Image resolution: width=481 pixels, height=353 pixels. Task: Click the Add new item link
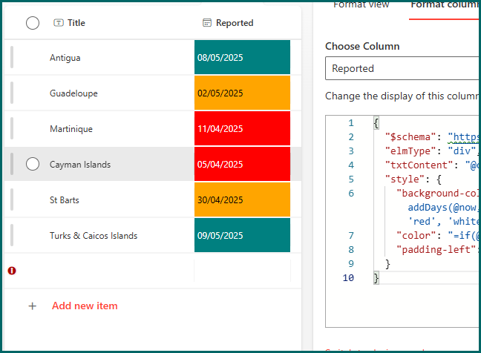(x=85, y=306)
